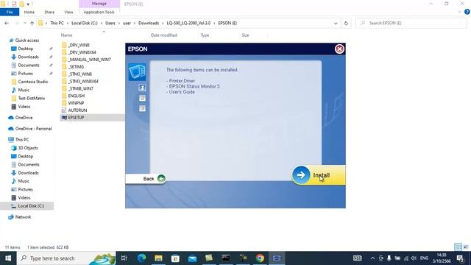Viewport: 471px width, 265px height.
Task: Open recent locations dropdown arrow
Action: click(x=24, y=23)
